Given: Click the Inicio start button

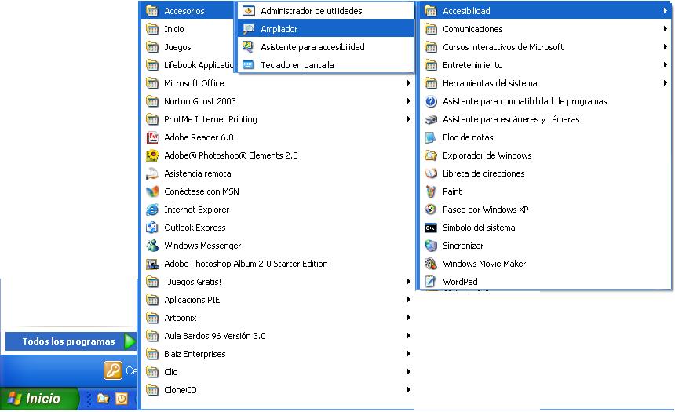Looking at the screenshot, I should coord(39,399).
